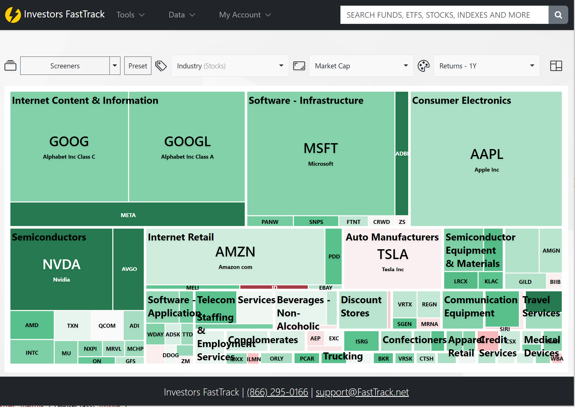Focus the search funds, ETFs, stocks field
The width and height of the screenshot is (575, 407).
pos(444,15)
